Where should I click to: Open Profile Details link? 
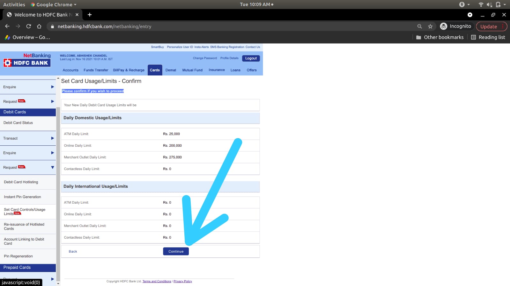click(229, 58)
